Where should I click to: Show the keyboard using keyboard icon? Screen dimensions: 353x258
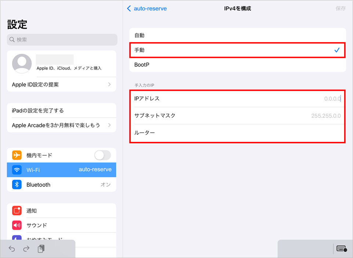point(342,249)
